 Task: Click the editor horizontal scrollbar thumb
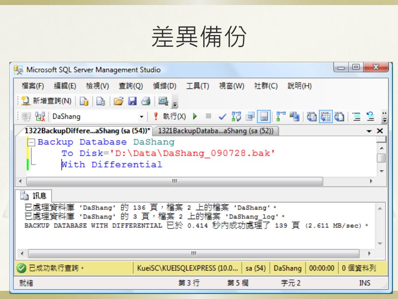click(x=175, y=181)
